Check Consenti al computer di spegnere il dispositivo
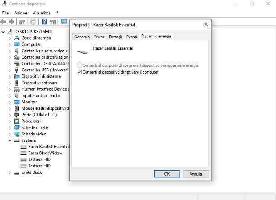The width and height of the screenshot is (276, 200). 79,65
